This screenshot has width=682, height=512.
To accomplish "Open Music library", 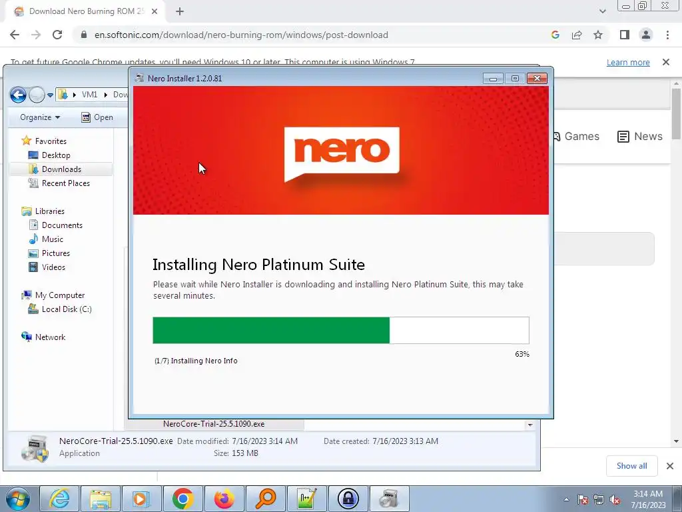I will tap(53, 239).
